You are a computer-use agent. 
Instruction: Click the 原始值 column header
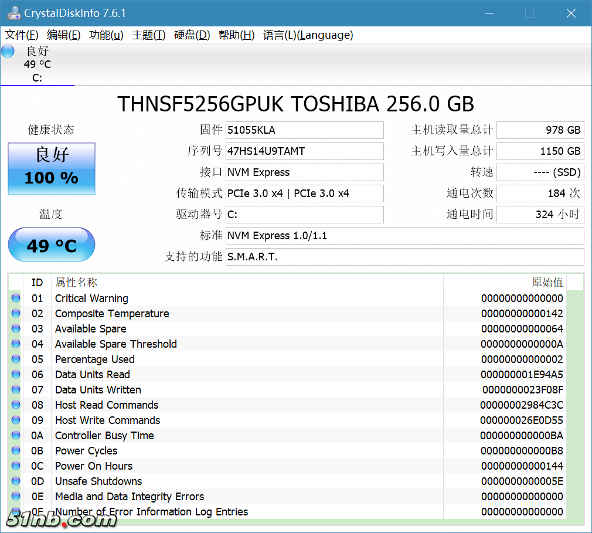pyautogui.click(x=546, y=283)
